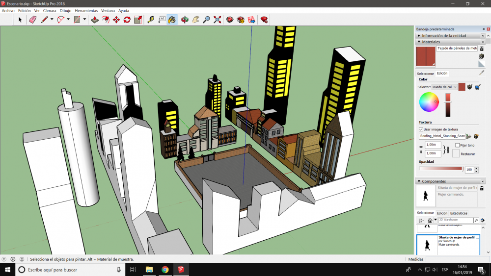Image resolution: width=491 pixels, height=276 pixels.
Task: Choose the Move tool with red arrows
Action: (116, 20)
